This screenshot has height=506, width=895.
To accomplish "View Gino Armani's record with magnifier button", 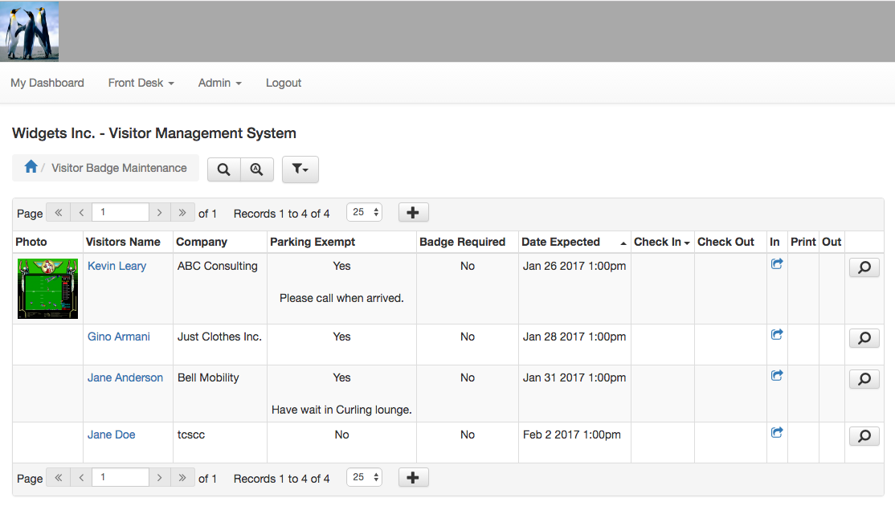I will [864, 338].
